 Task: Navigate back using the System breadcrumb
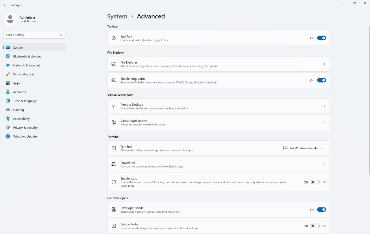tap(117, 16)
